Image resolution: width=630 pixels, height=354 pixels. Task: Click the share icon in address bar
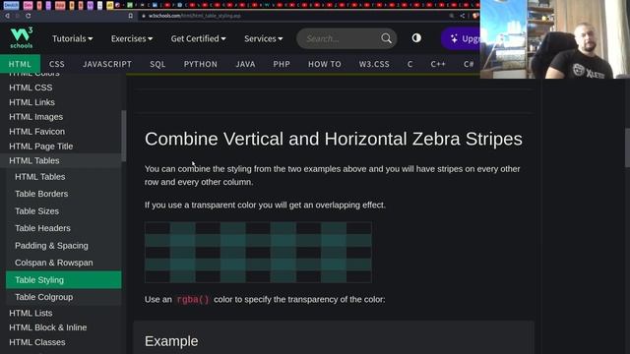click(463, 16)
